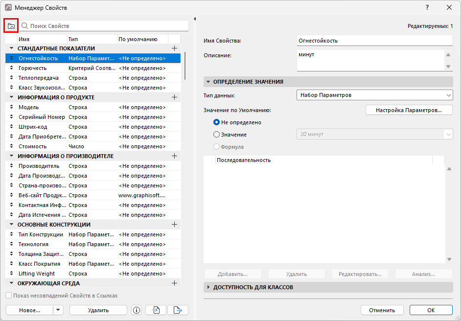Collapse the СТАНДАРТНЫЕ ПОКАЗАТЕЛИ group
This screenshot has height=321, width=461.
[11, 48]
